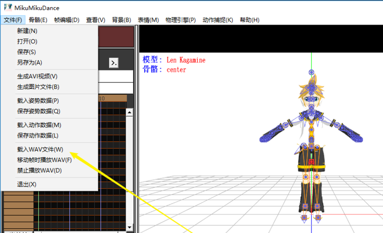Select the center bone marker on the model
The height and width of the screenshot is (233, 383).
coord(311,161)
